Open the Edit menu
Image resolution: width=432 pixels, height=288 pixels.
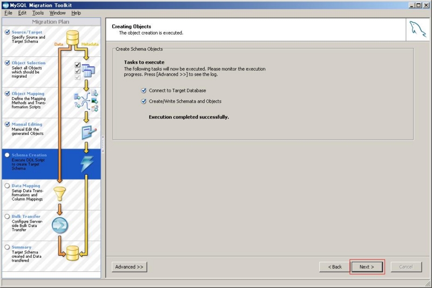(22, 13)
